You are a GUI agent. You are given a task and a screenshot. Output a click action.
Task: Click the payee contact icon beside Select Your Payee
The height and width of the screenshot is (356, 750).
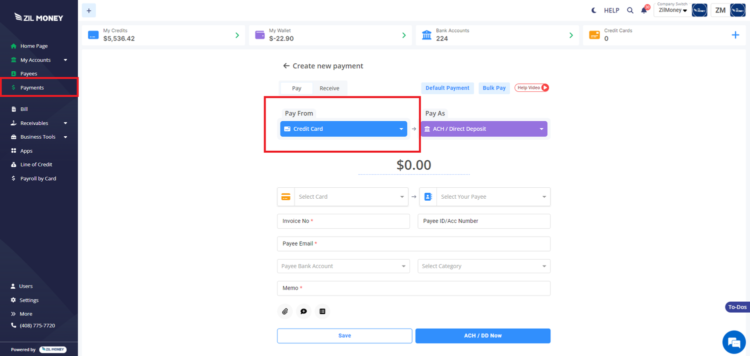coord(428,197)
